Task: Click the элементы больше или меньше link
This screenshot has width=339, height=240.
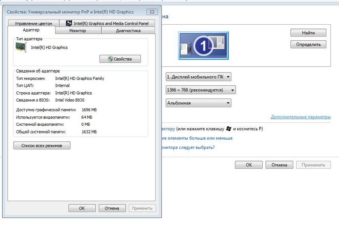Action: (196, 138)
